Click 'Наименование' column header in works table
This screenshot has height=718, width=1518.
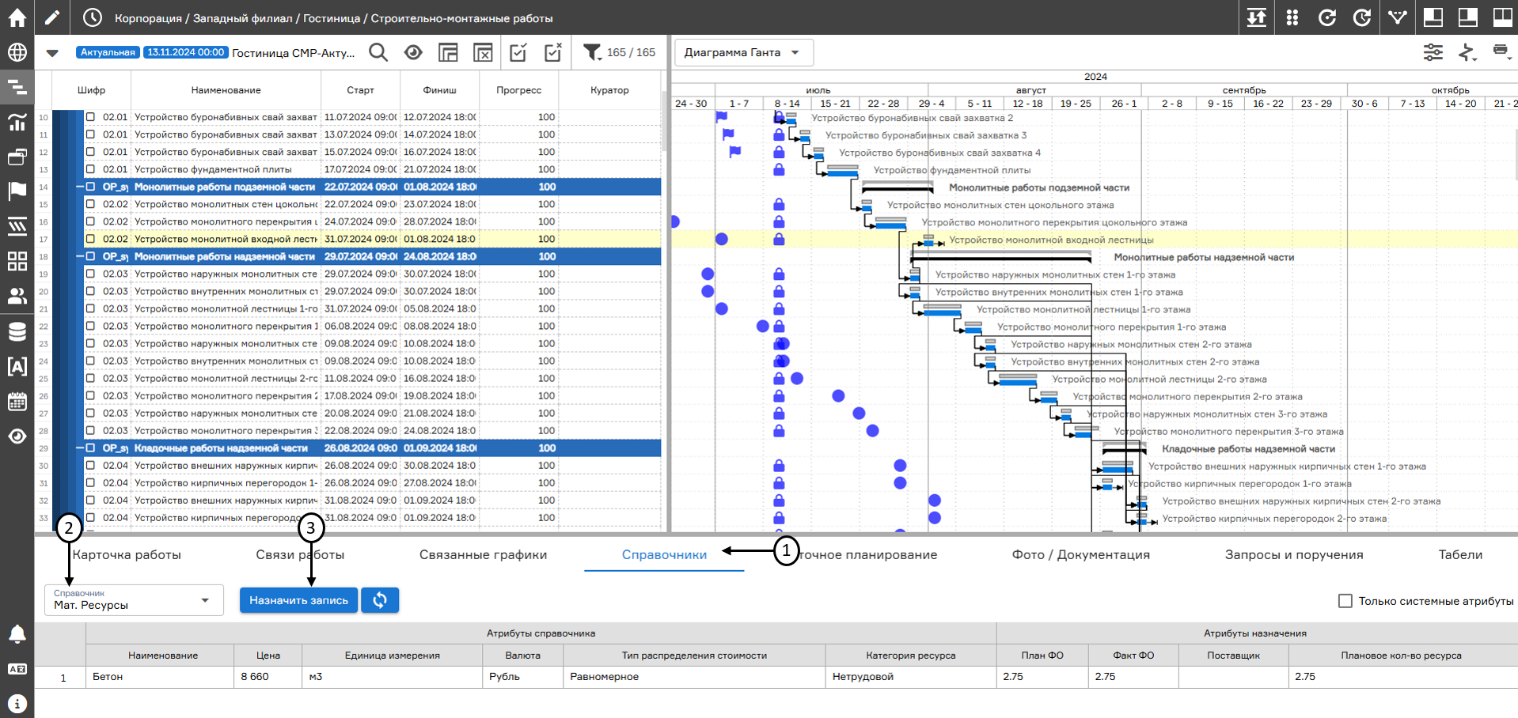click(226, 90)
